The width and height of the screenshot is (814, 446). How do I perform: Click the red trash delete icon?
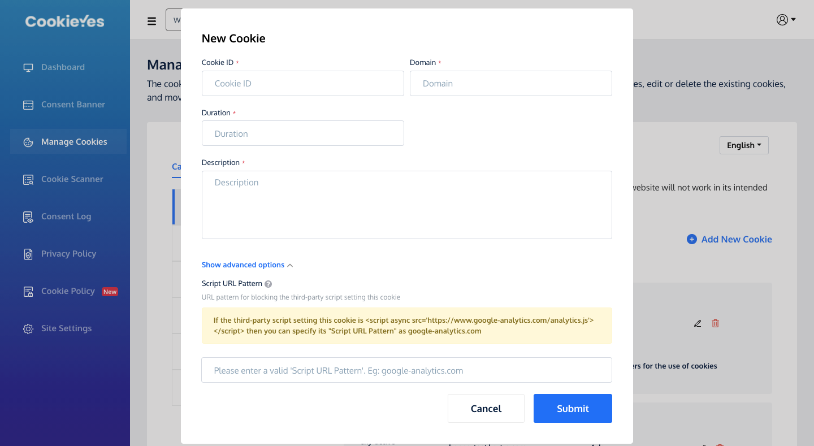coord(716,323)
